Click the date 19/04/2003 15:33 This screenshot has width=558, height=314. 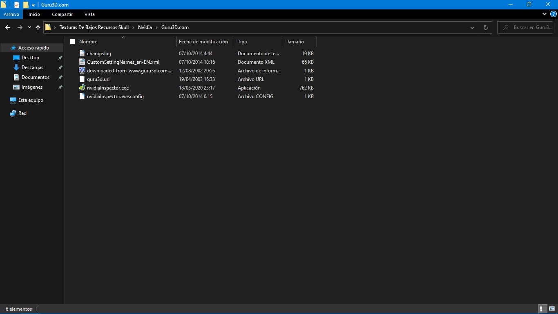(x=197, y=79)
